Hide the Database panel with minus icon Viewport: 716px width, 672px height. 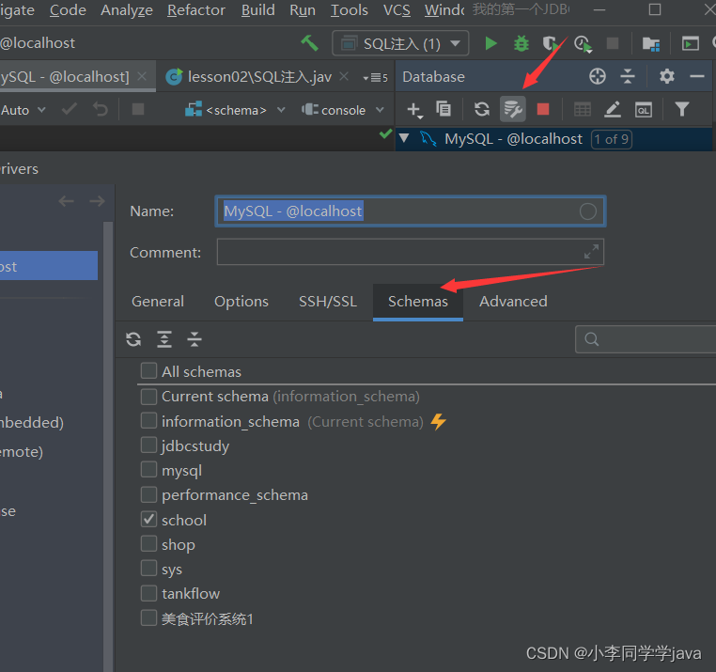click(x=697, y=76)
